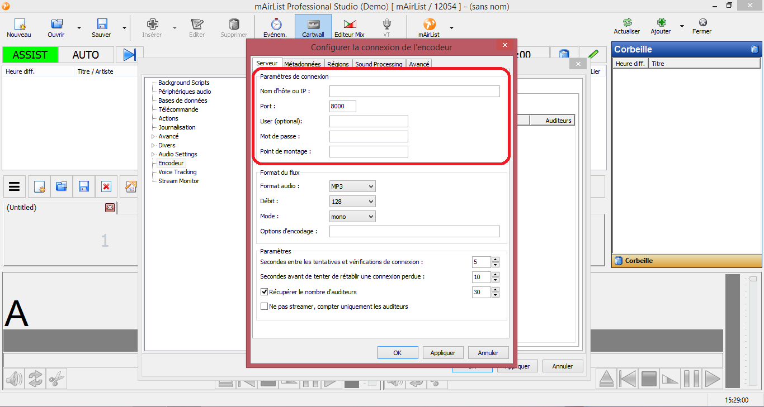Select Stream Monitor in the tree
The width and height of the screenshot is (764, 407).
[x=178, y=181]
